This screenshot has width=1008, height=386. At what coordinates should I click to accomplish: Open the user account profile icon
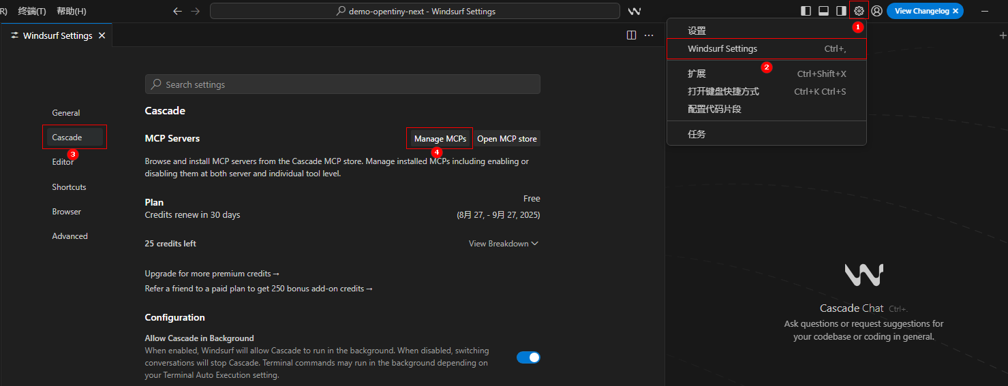876,11
